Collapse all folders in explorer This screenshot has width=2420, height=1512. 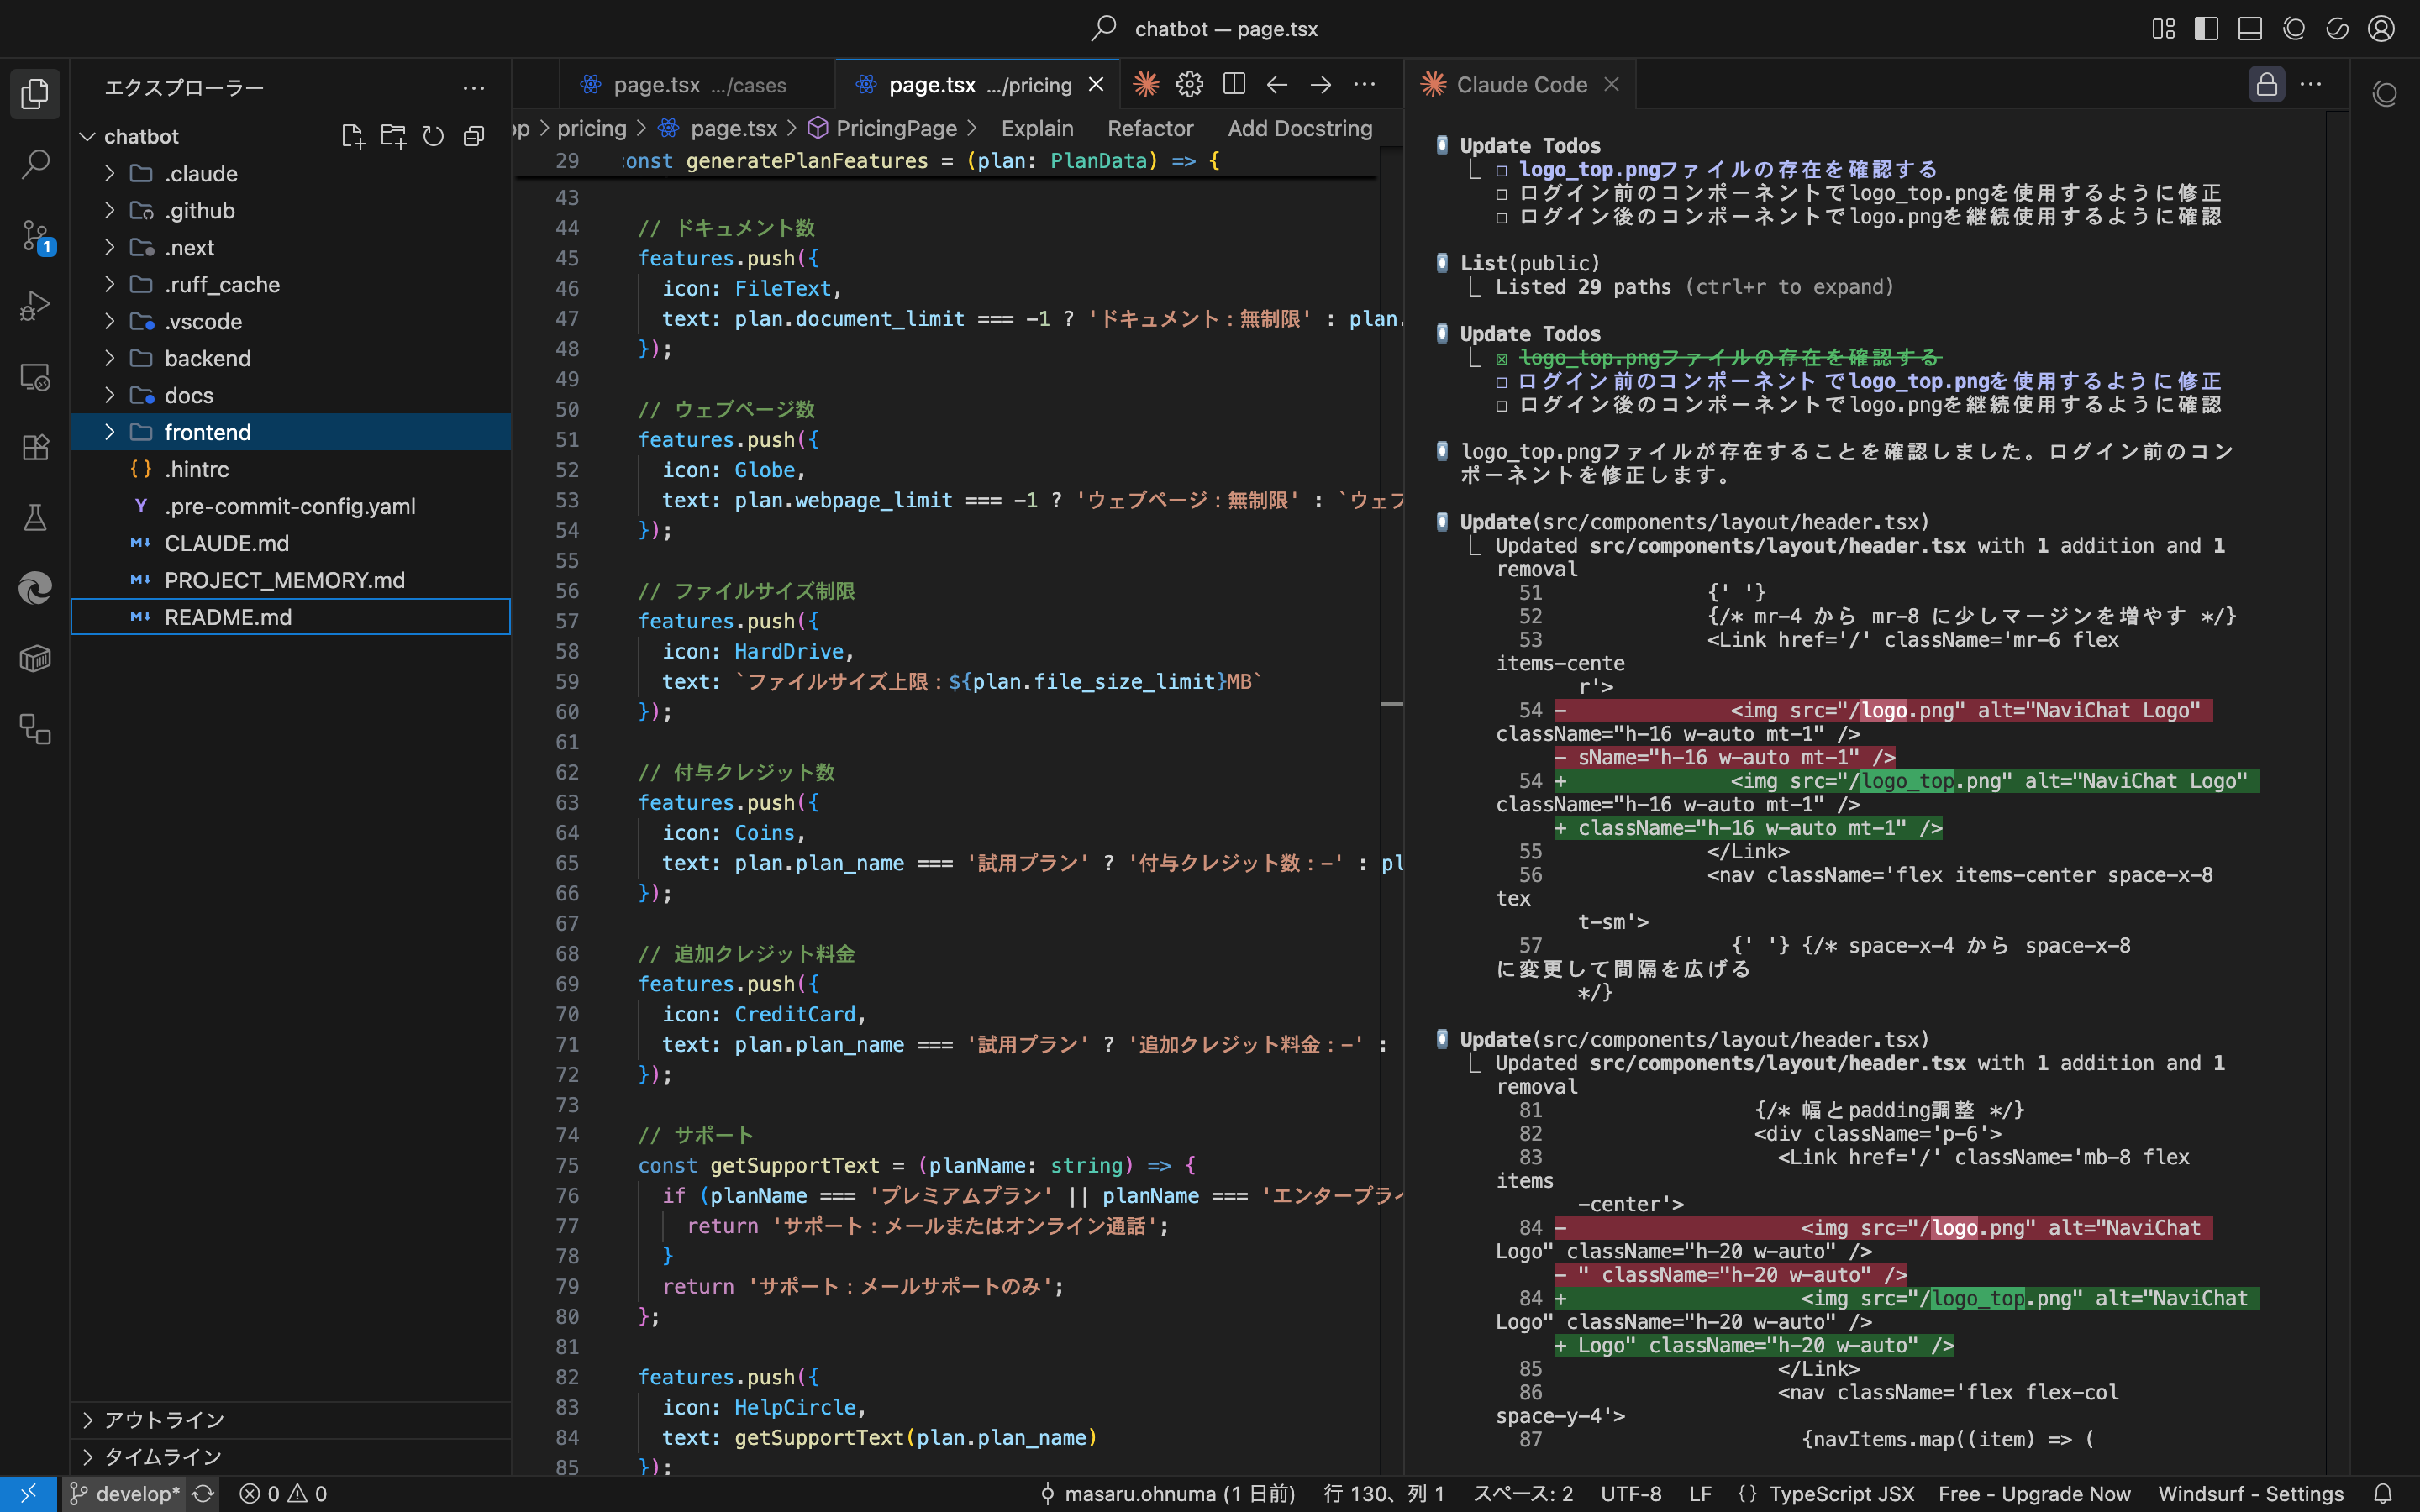[x=474, y=136]
